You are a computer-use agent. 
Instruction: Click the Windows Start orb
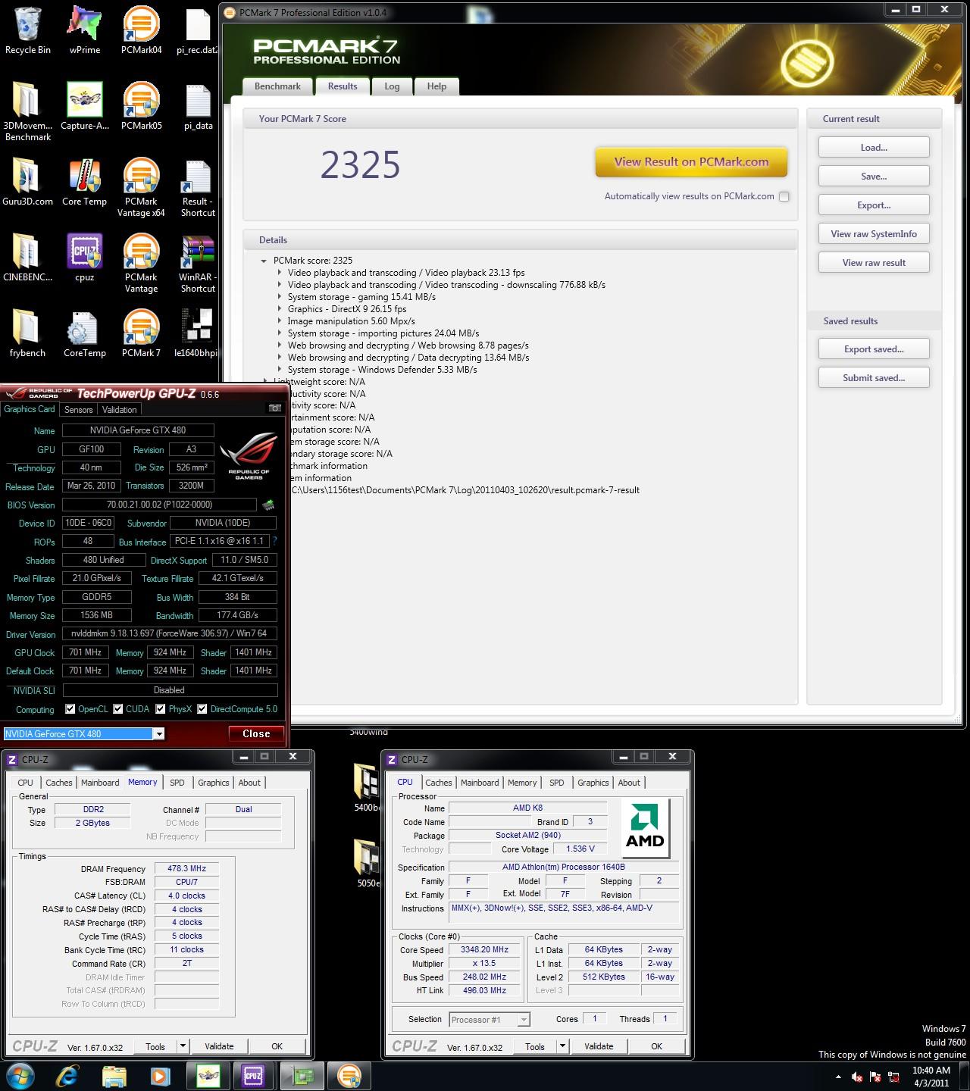tap(20, 1075)
